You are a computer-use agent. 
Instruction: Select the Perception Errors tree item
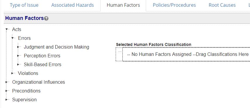pos(42,56)
